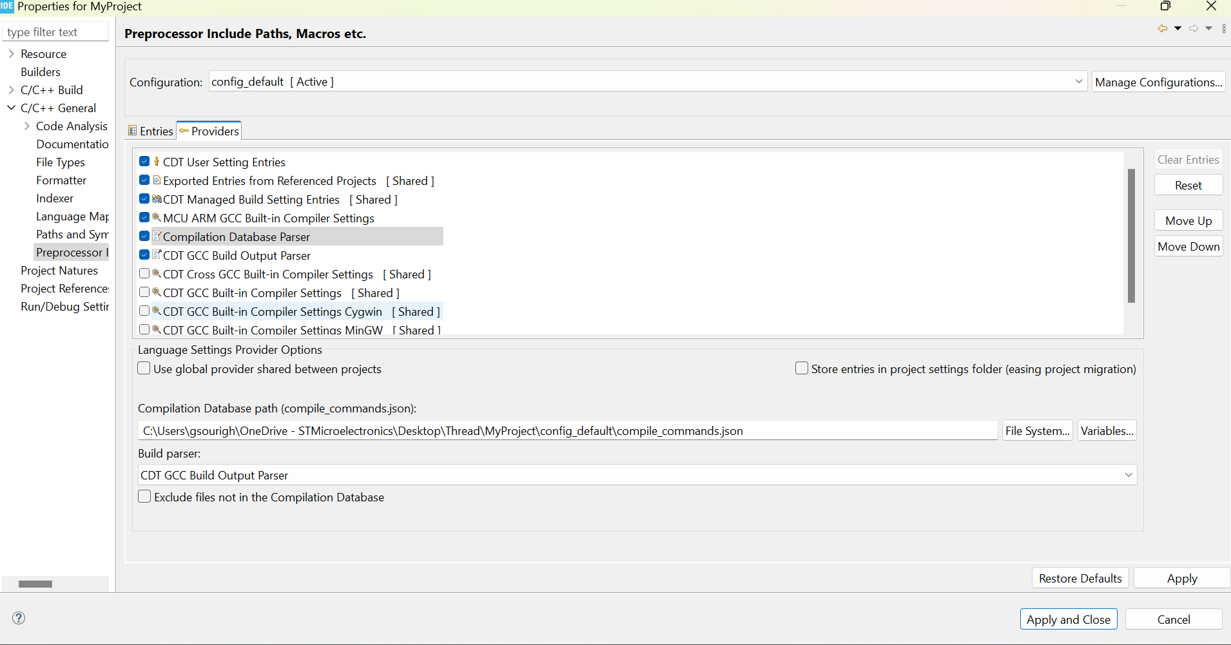Screen dimensions: 1231x645
Task: Uncheck the CDT GCC Build Output Parser checkbox
Action: (x=144, y=255)
